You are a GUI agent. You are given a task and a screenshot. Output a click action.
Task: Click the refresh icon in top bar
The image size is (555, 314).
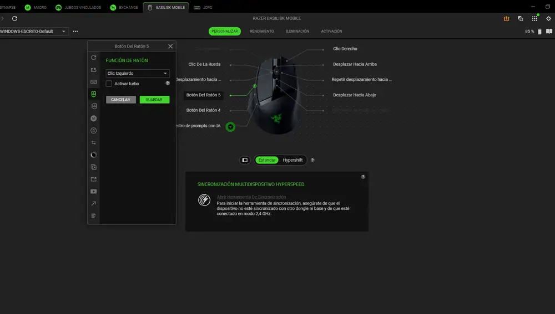click(x=14, y=18)
